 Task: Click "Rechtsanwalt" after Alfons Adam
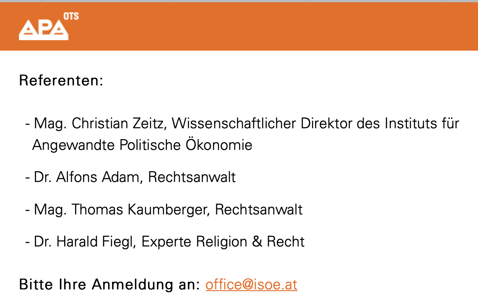(x=192, y=177)
